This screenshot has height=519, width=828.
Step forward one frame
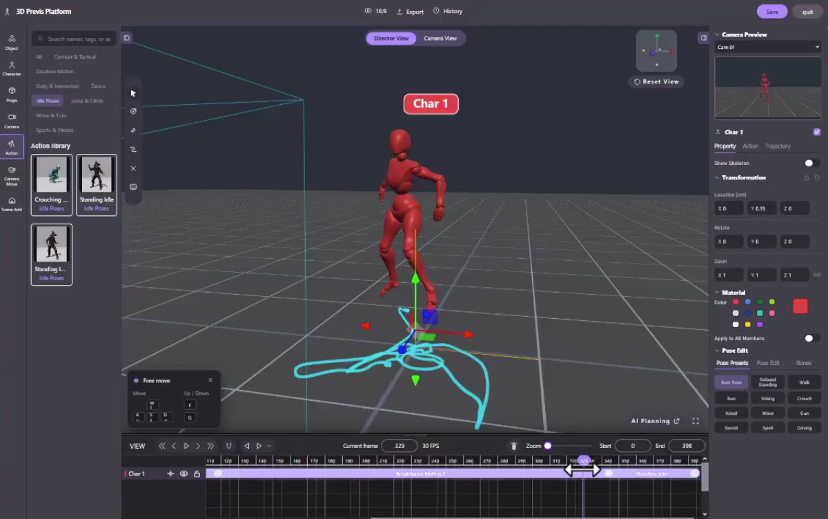pos(198,446)
